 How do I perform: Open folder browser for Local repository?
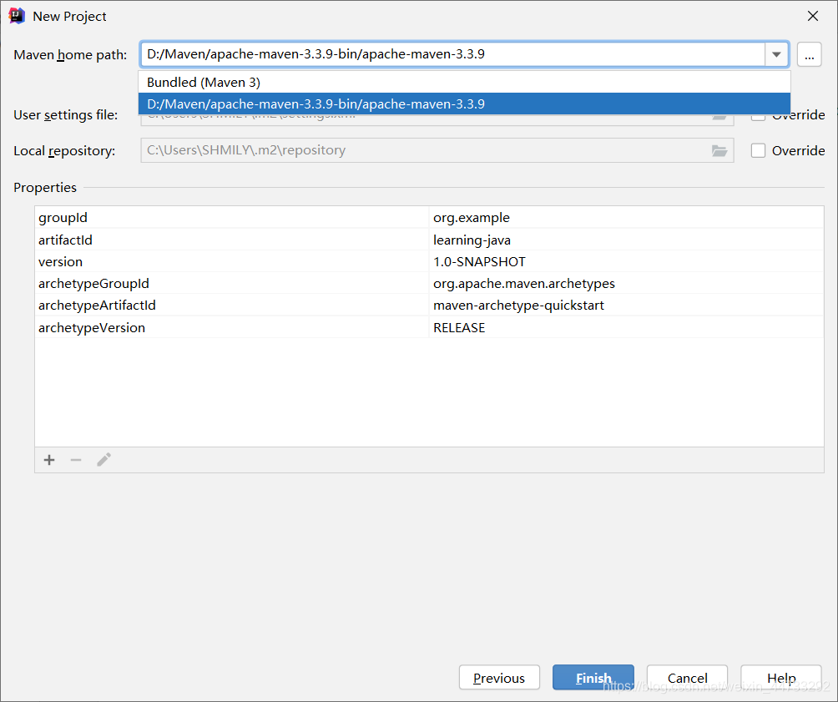[x=719, y=151]
